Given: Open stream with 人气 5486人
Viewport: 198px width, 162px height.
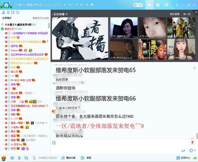Looking at the screenshot, I should (x=181, y=49).
